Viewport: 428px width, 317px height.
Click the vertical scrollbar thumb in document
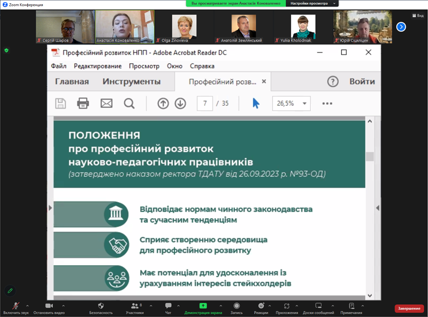click(370, 156)
